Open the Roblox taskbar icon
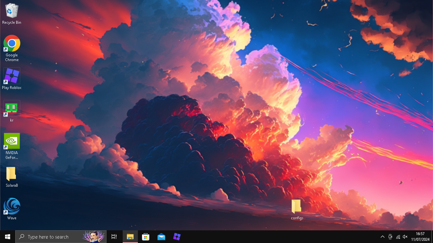Viewport: 433px width, 243px height. click(x=177, y=237)
